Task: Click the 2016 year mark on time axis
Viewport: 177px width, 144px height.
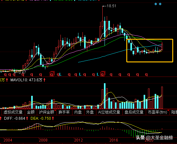Action: (114, 140)
